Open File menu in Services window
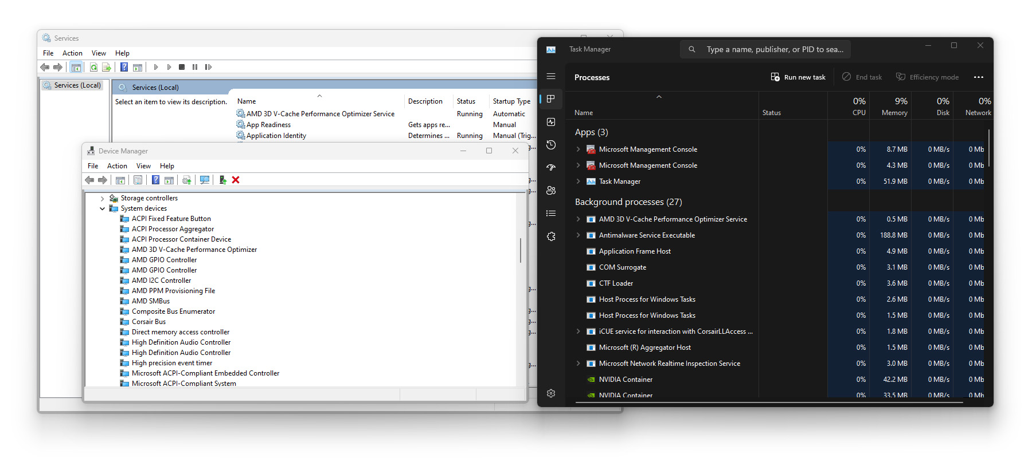 [x=48, y=53]
